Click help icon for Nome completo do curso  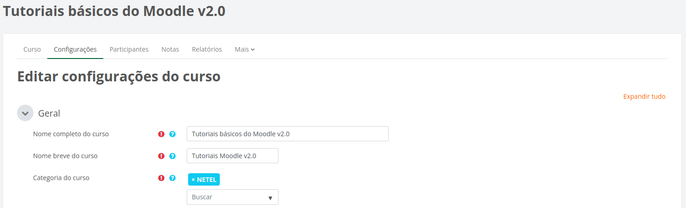click(x=173, y=134)
